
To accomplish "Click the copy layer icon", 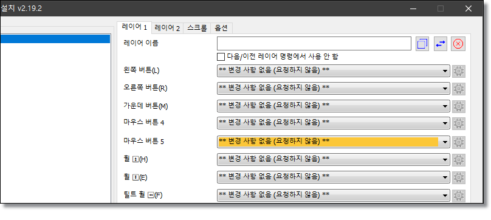I will [422, 44].
